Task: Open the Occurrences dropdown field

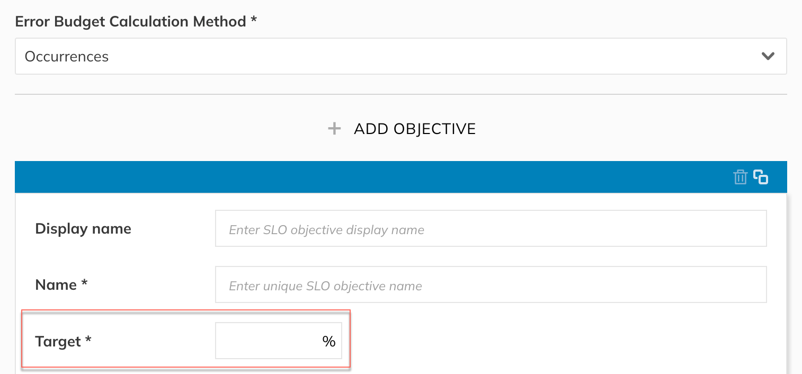Action: tap(401, 56)
